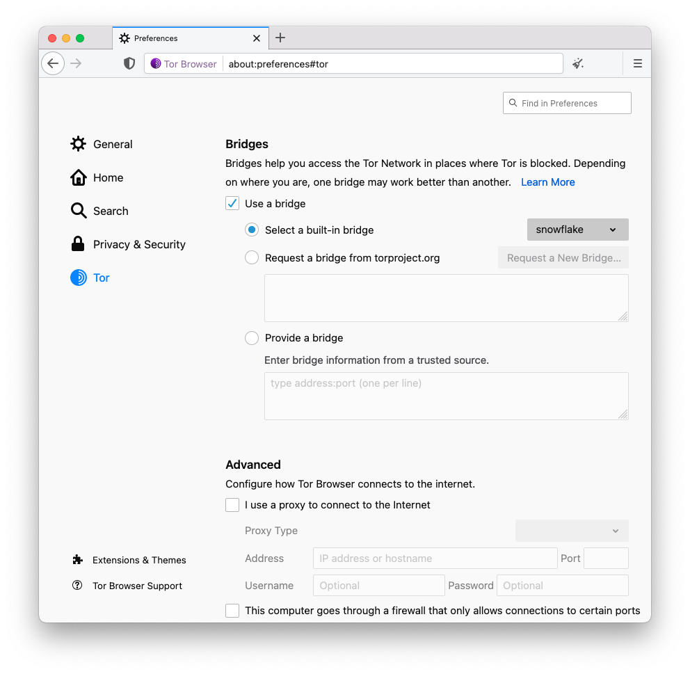Screen dimensions: 690x674
Task: Select the Provide a bridge option
Action: click(252, 338)
